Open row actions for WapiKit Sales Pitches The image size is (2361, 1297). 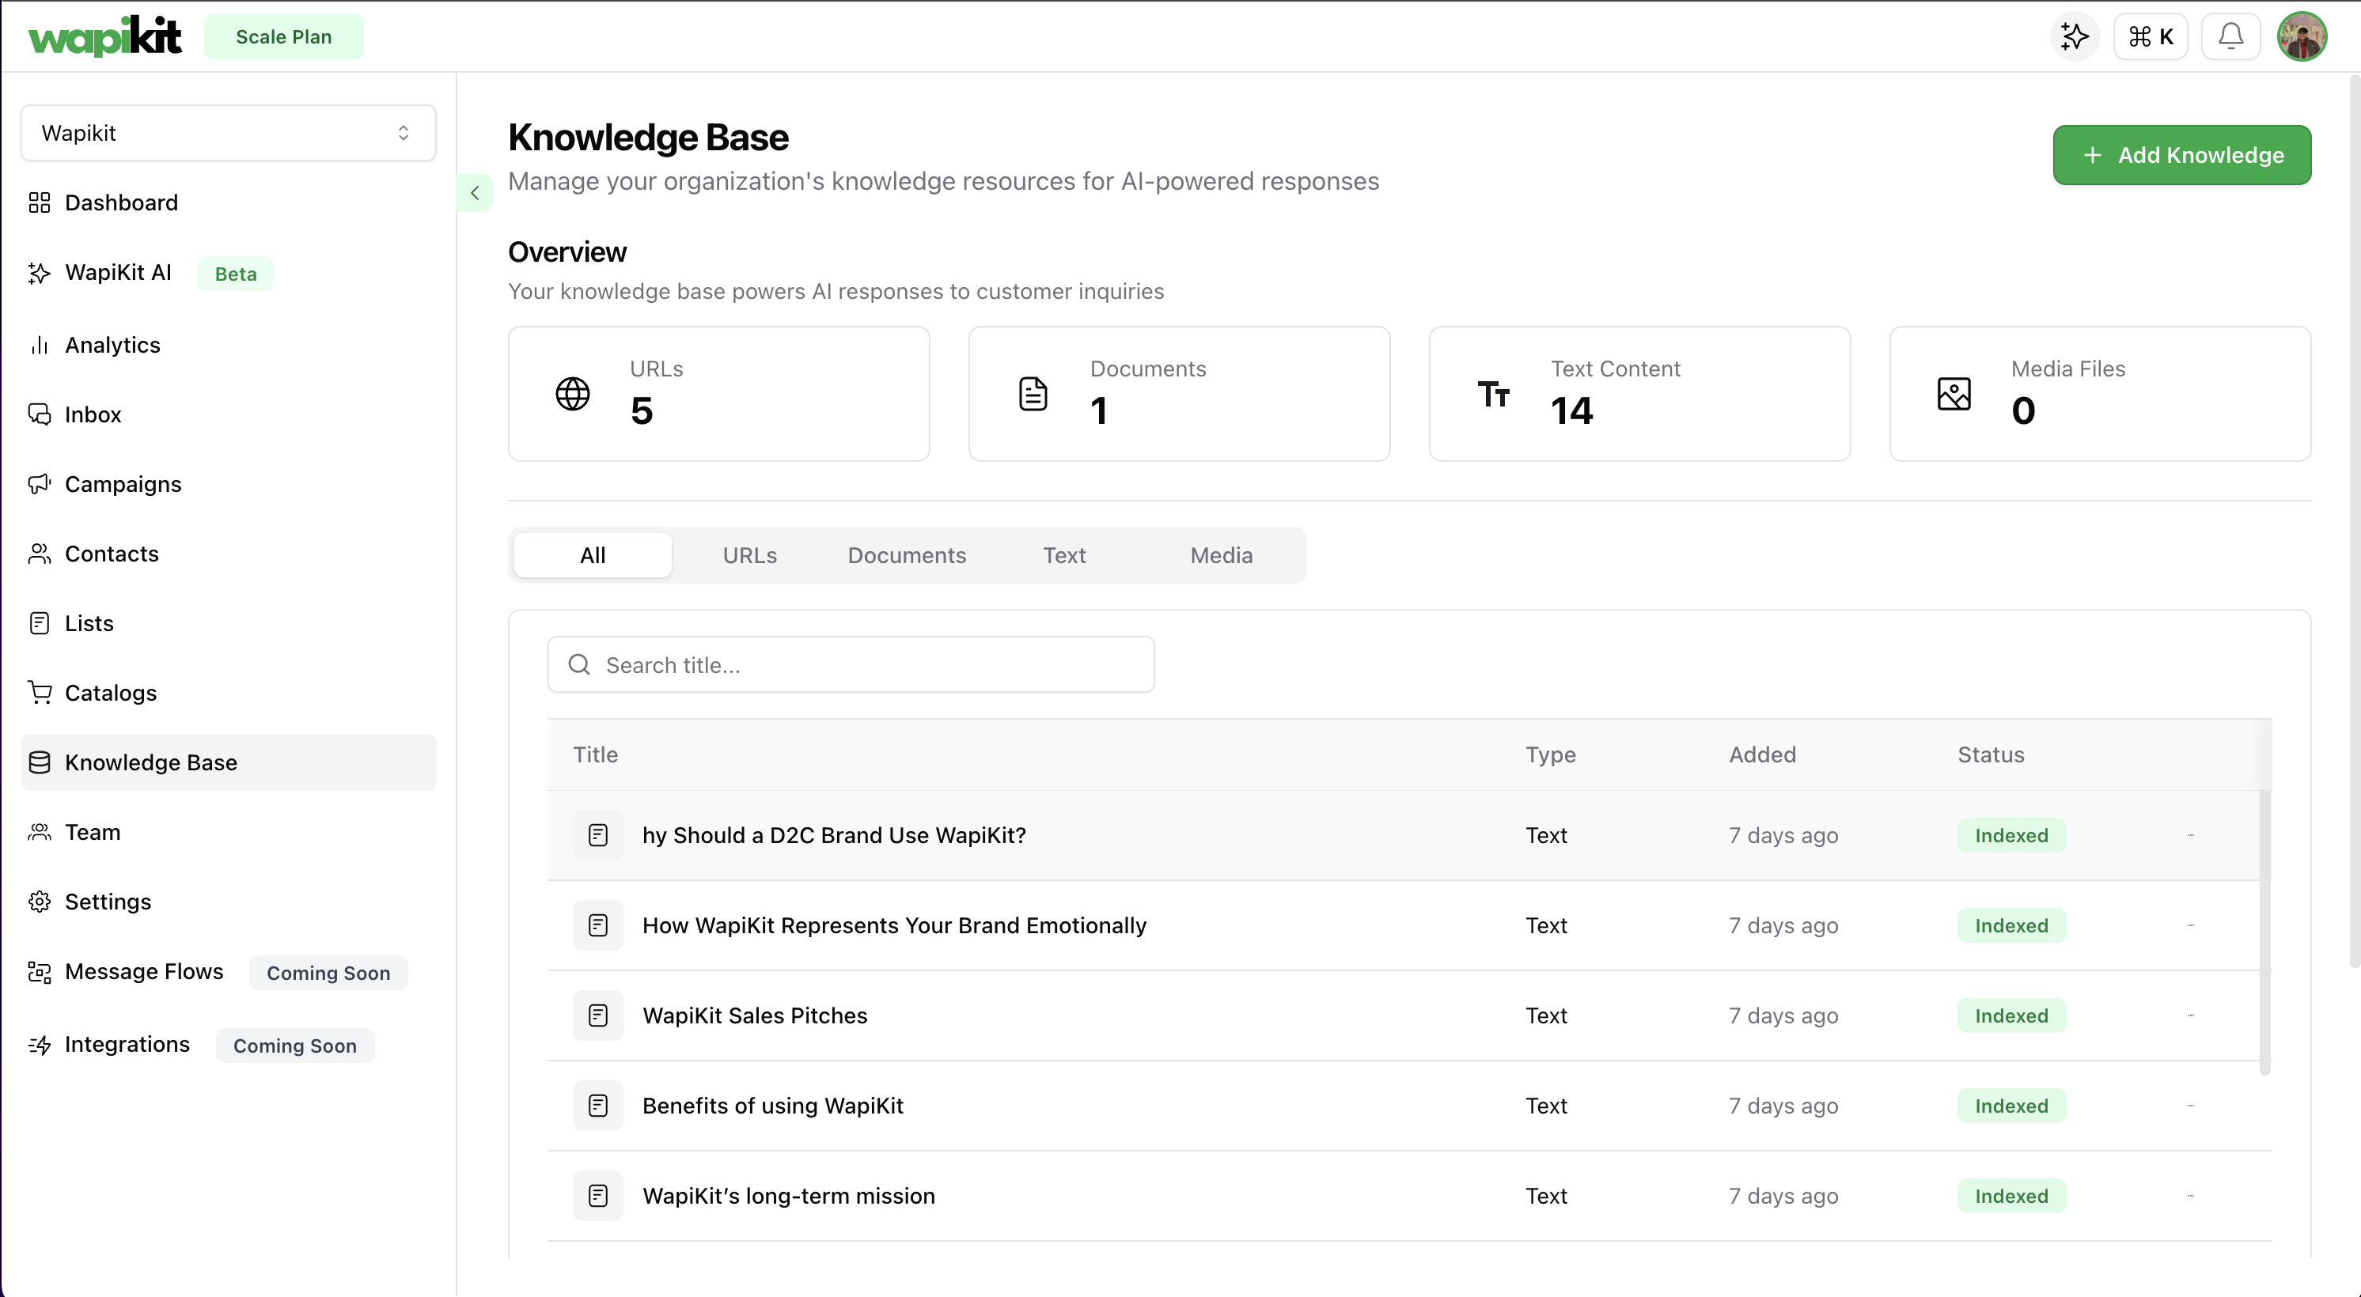tap(2191, 1015)
